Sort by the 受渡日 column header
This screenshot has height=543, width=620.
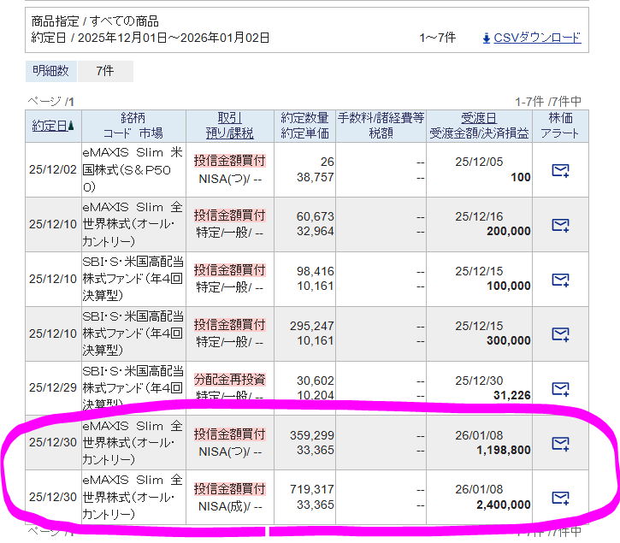tap(479, 118)
